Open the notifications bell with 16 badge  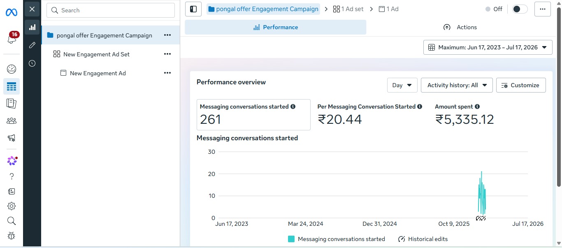pos(12,39)
